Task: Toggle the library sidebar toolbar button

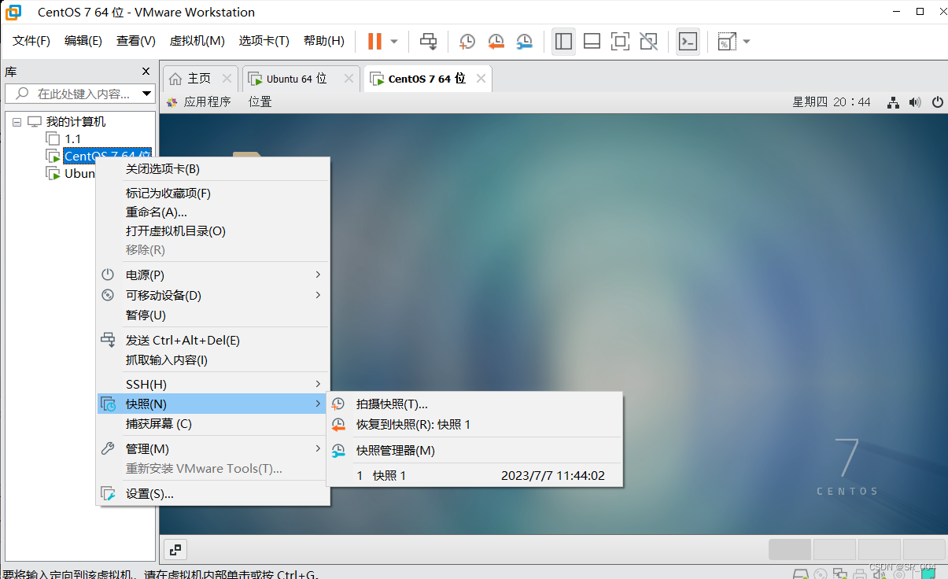Action: point(563,41)
